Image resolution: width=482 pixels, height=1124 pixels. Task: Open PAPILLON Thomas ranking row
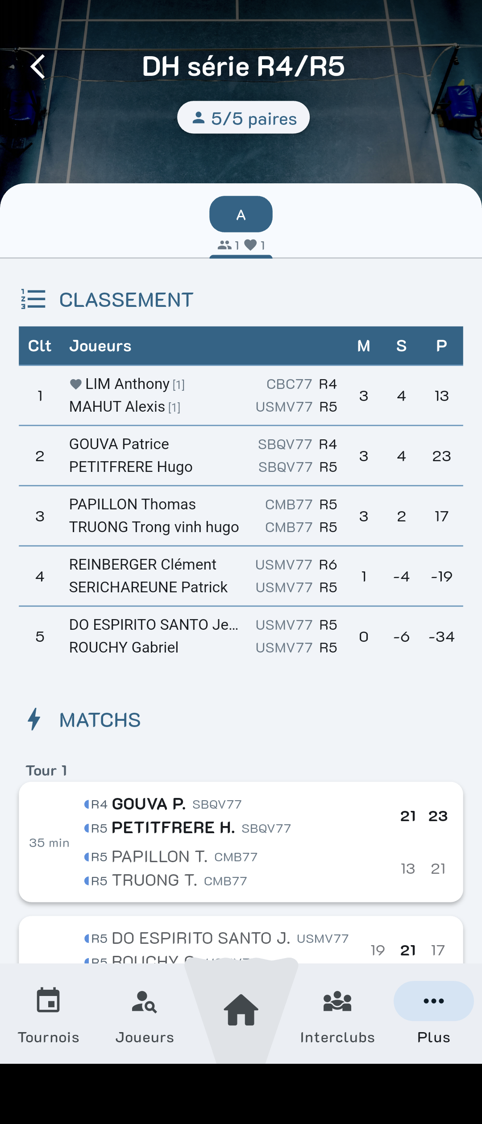(241, 516)
